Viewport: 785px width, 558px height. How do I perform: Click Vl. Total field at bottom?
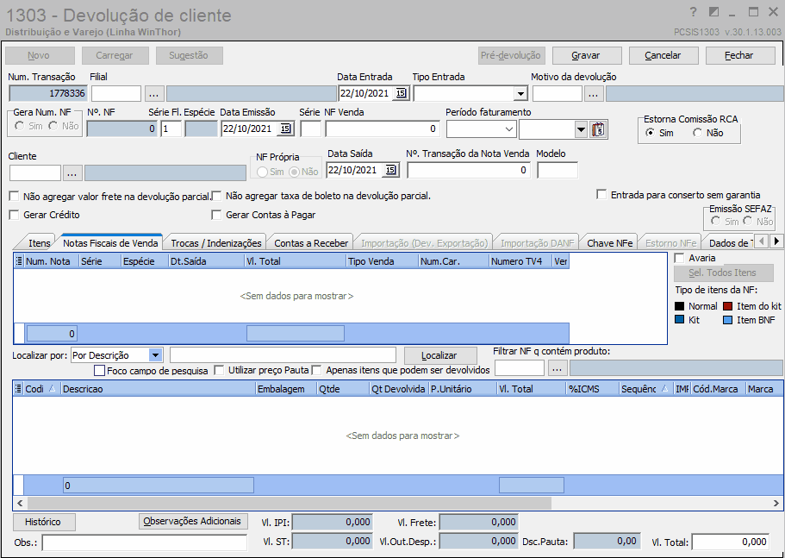pos(731,542)
